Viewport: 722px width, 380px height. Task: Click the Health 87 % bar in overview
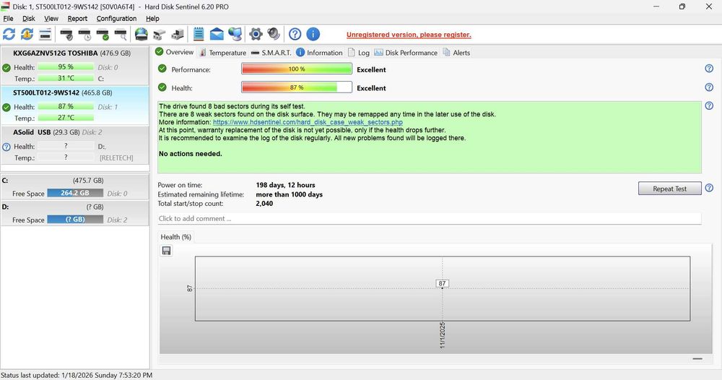[297, 87]
